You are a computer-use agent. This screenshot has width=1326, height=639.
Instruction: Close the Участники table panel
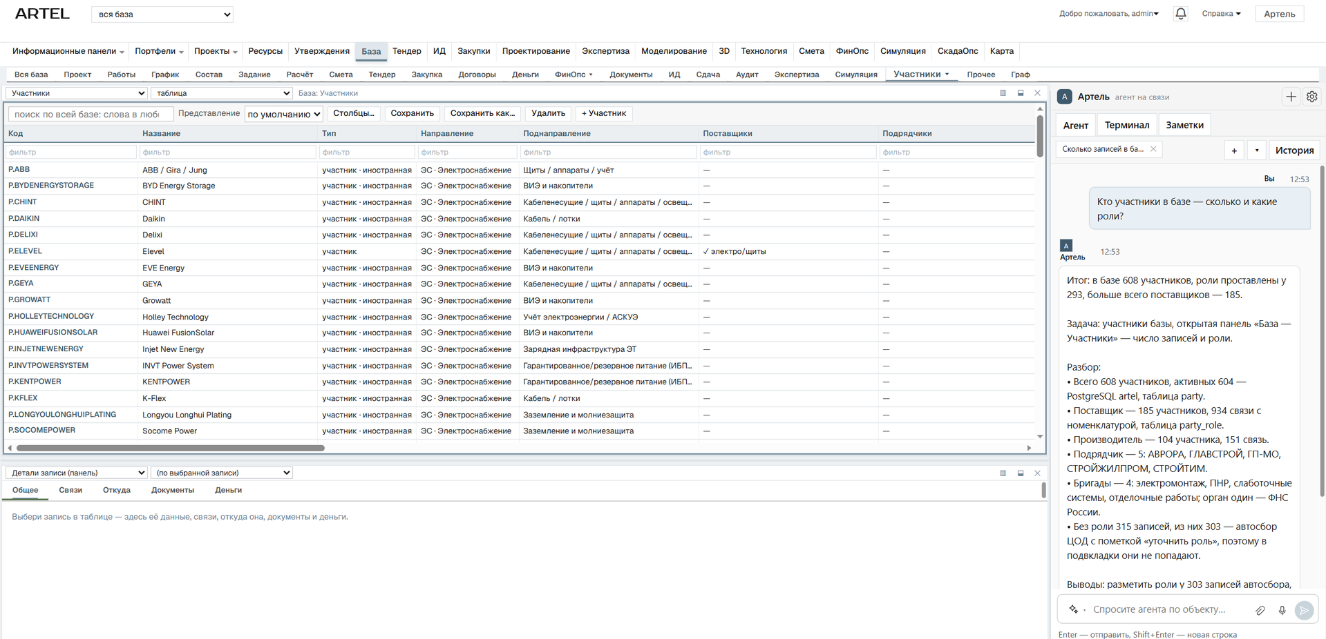pos(1037,93)
